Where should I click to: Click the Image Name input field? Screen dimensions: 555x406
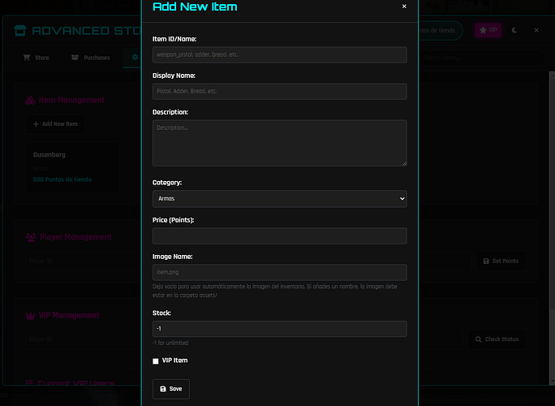pos(280,273)
